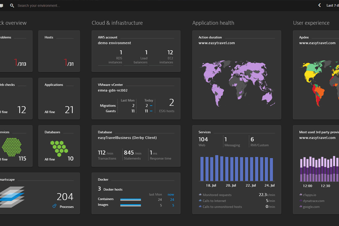Click the search magnifier icon

12,6
